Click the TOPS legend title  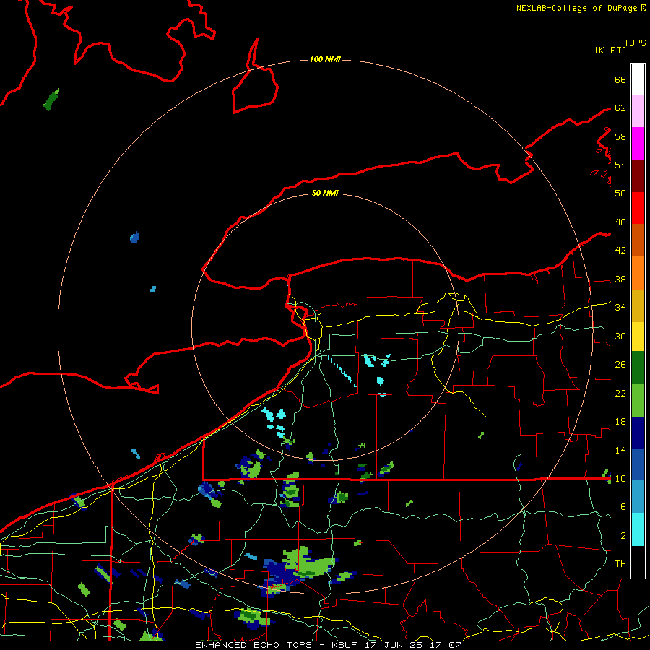635,43
